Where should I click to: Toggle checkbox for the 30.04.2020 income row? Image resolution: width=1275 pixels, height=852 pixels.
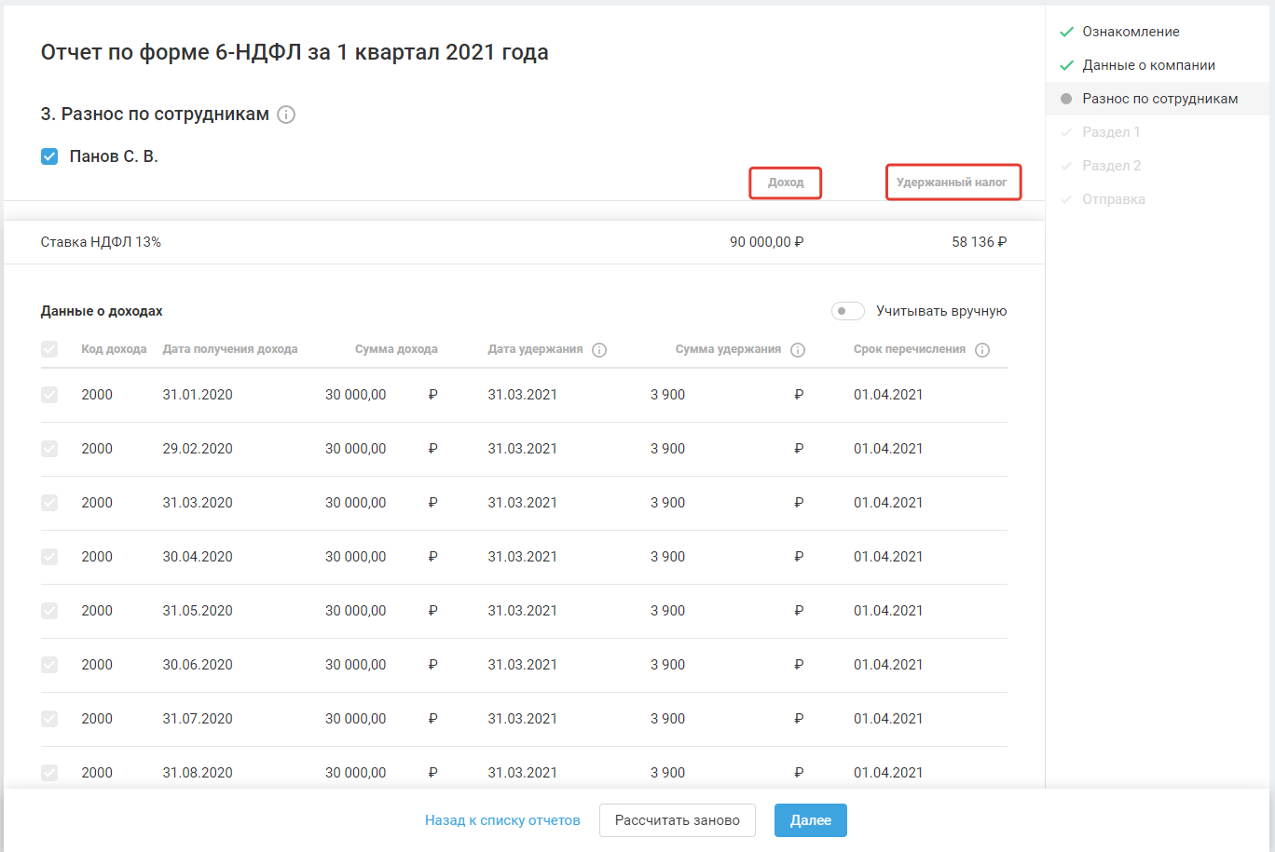[49, 557]
